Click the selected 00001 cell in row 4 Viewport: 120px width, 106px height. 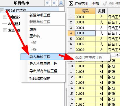(x=85, y=33)
